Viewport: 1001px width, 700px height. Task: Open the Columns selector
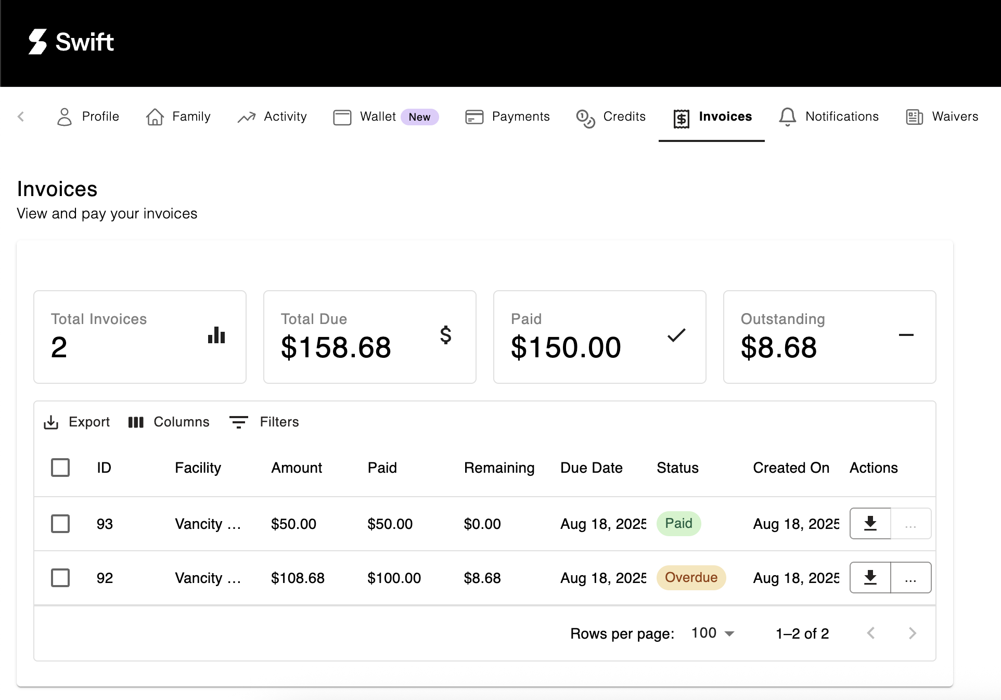pos(169,422)
